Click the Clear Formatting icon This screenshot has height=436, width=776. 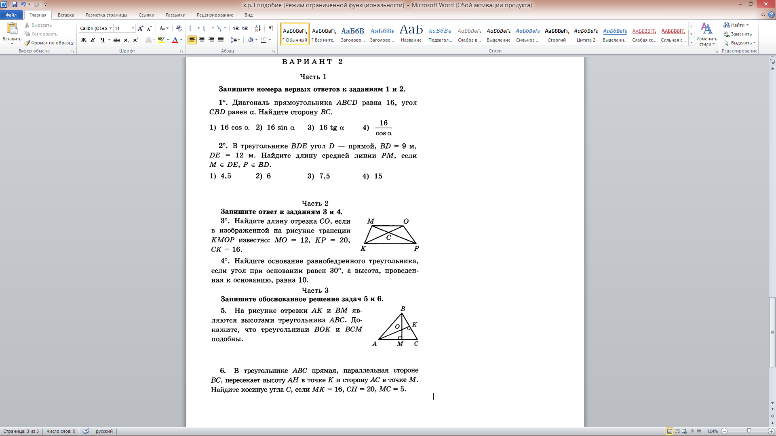point(179,28)
